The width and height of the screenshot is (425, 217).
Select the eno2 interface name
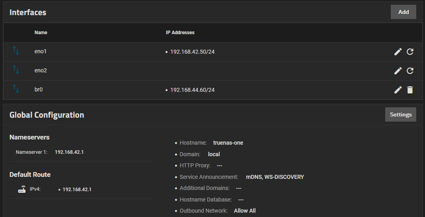[x=41, y=70]
